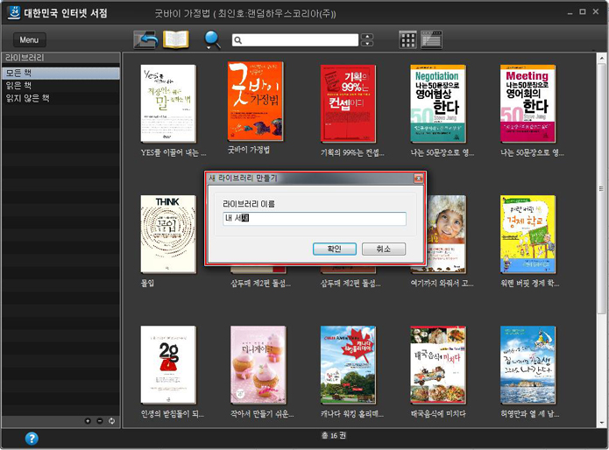Select the 허영만과 열 세 남자 cover
Viewport: 609px width, 450px height.
pyautogui.click(x=528, y=365)
